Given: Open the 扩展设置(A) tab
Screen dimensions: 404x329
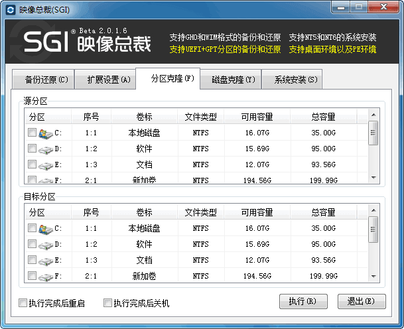Looking at the screenshot, I should [105, 80].
